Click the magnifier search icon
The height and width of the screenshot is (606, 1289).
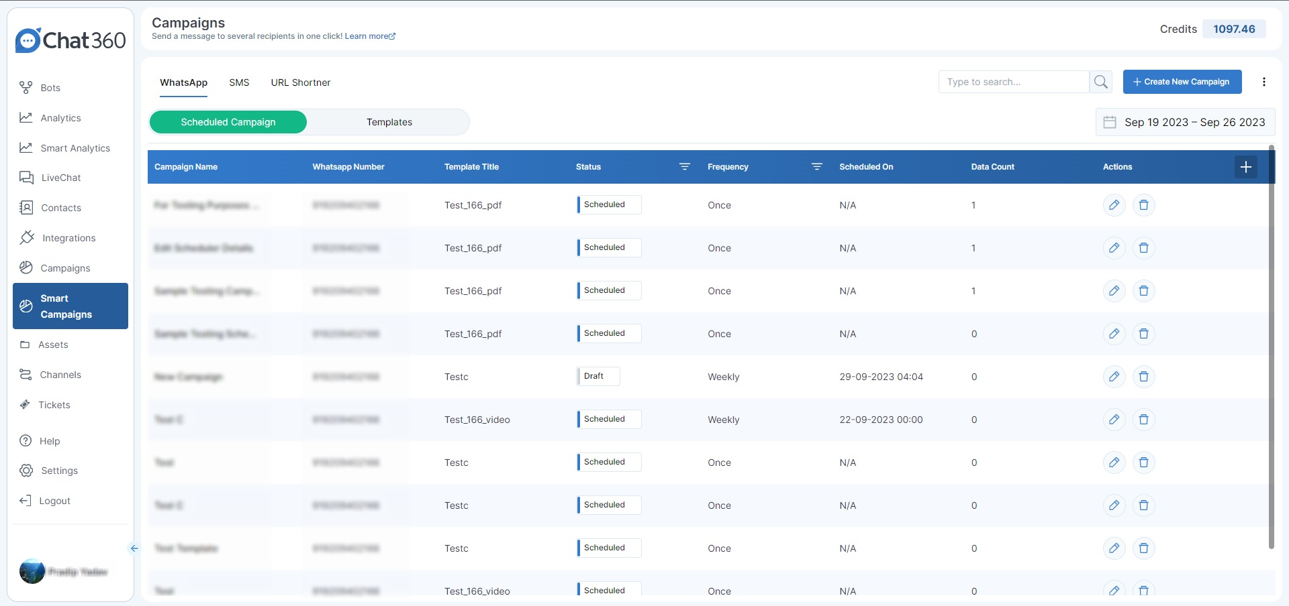(x=1101, y=82)
